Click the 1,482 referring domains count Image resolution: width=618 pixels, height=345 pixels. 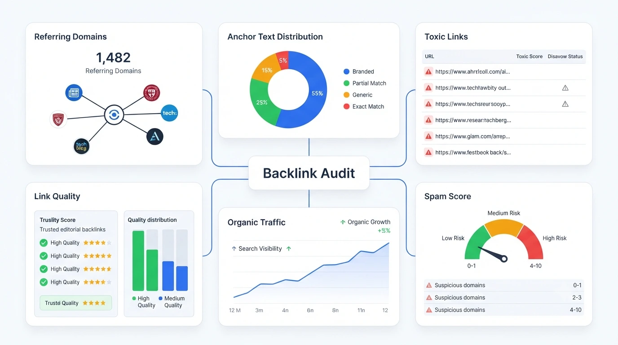click(113, 57)
